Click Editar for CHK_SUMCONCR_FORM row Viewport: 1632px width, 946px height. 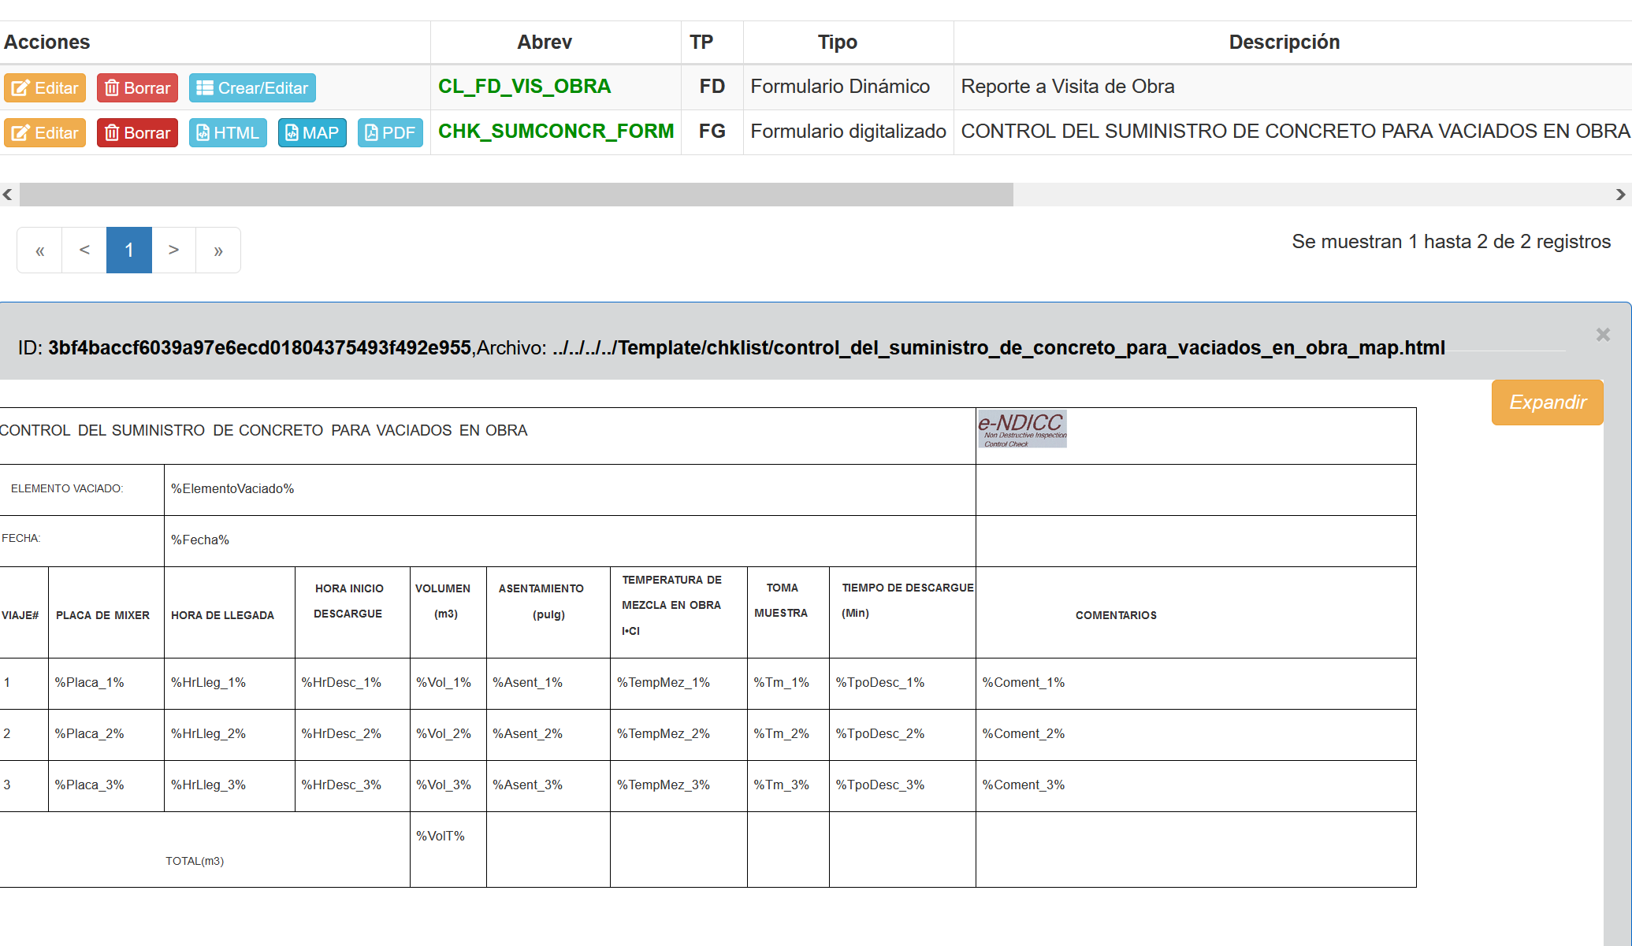[x=45, y=133]
